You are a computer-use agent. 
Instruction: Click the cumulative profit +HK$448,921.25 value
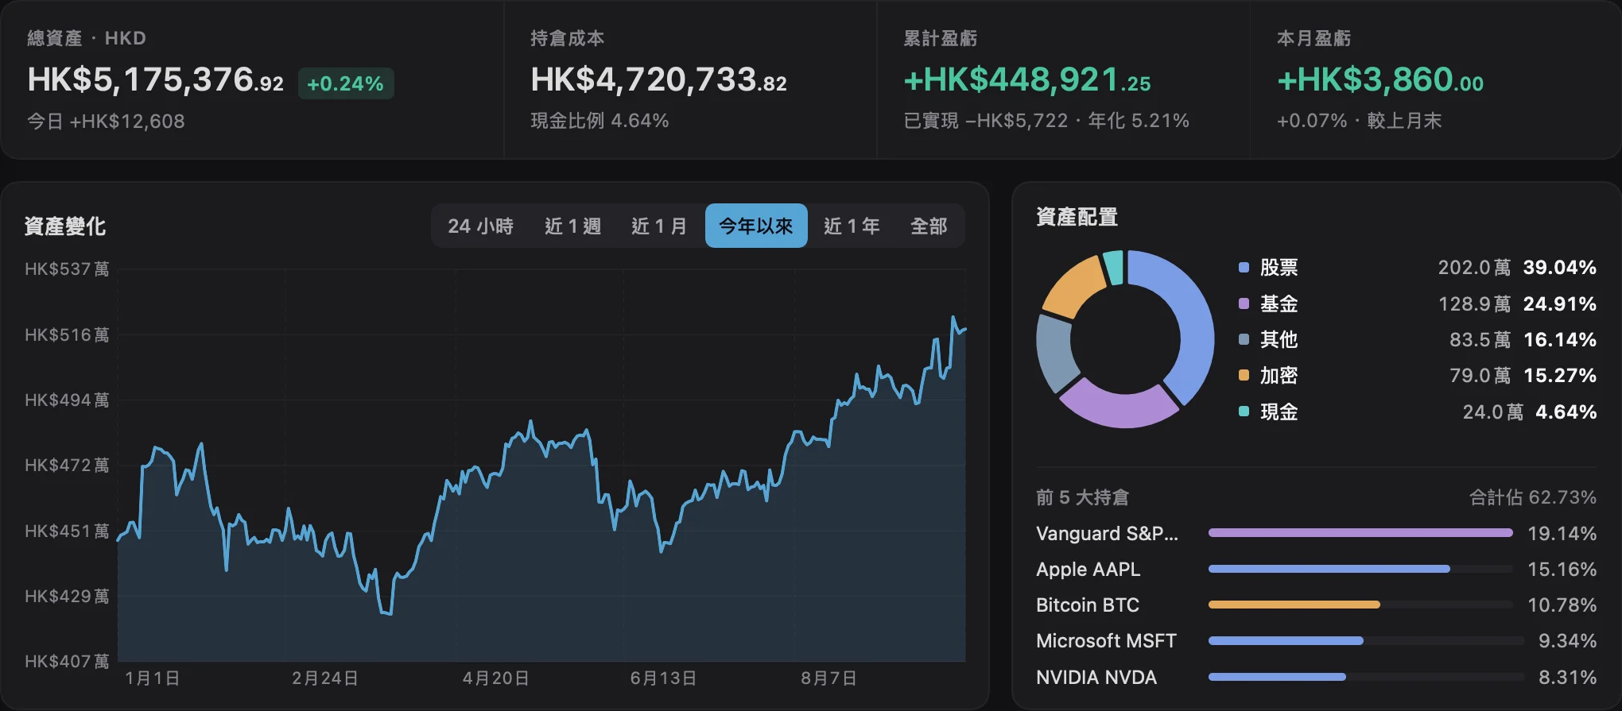1027,79
